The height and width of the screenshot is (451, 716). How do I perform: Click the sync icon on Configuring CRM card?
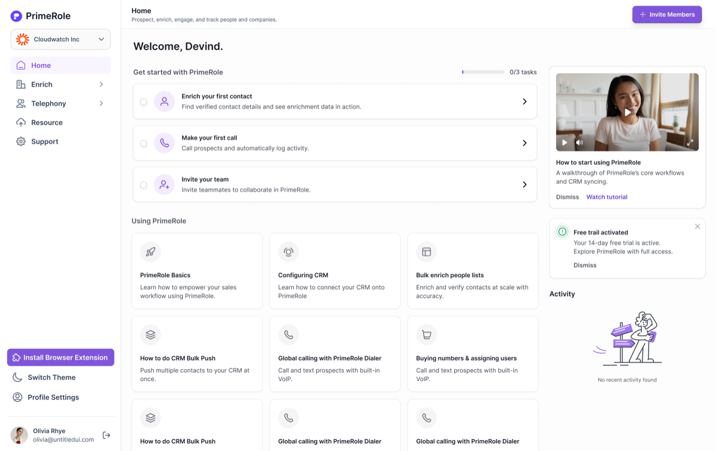point(288,251)
